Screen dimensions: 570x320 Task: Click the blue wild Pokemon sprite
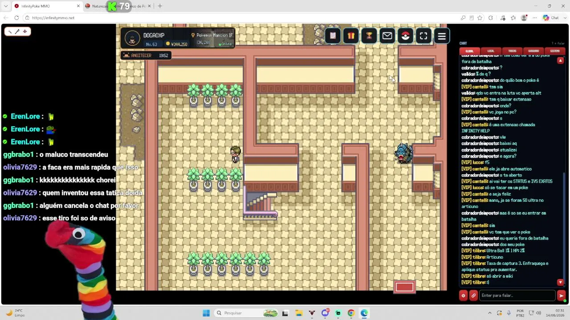tap(404, 153)
